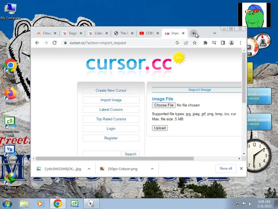The width and height of the screenshot is (278, 209).
Task: Open media controls icon
Action: pyautogui.click(x=214, y=43)
